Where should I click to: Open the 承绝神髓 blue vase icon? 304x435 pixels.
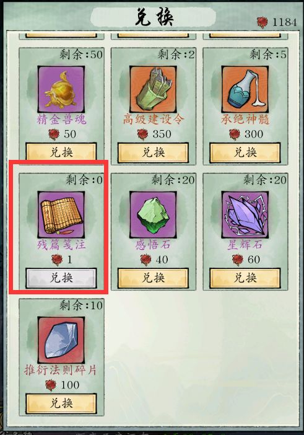245,89
